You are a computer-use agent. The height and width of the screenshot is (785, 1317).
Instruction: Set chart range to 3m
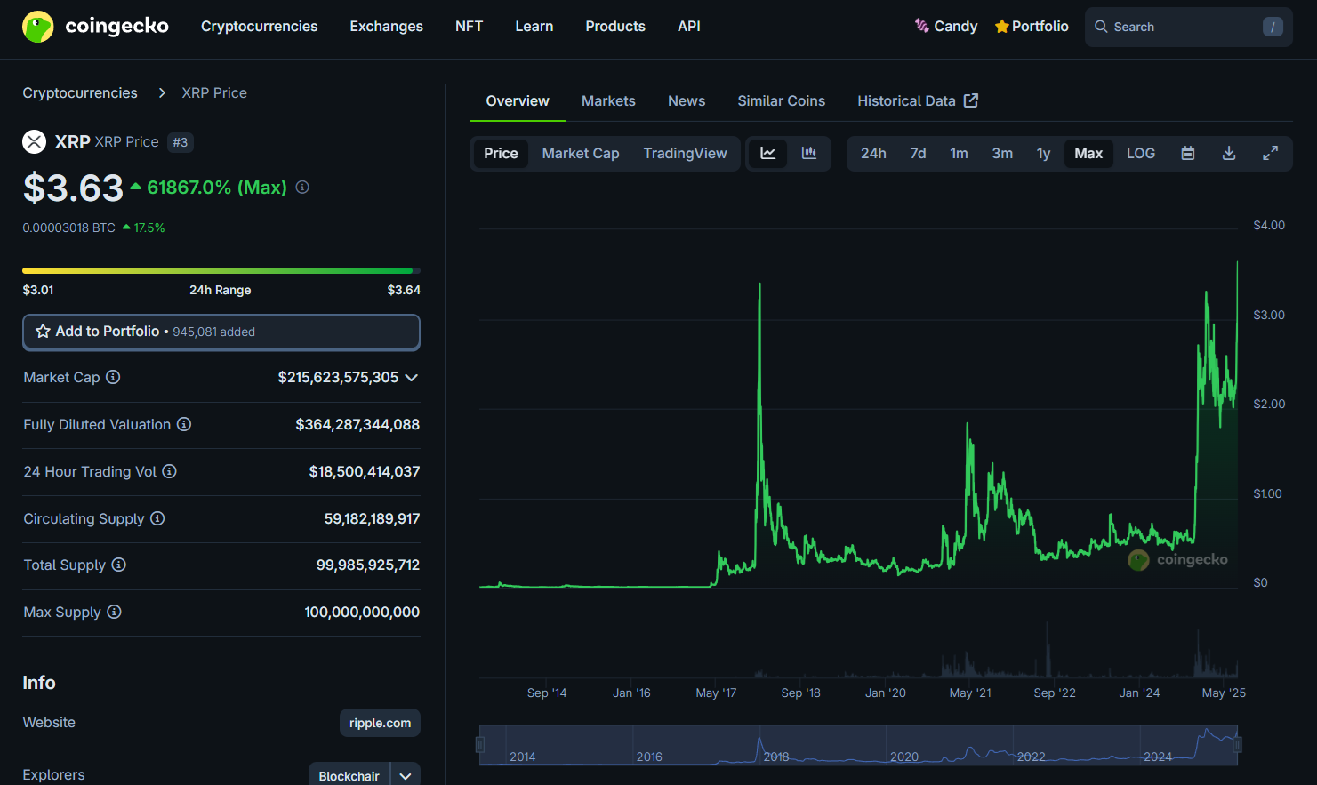(x=1002, y=153)
